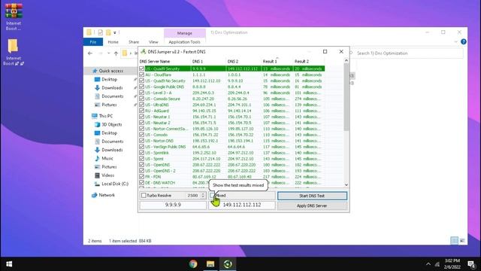Uncheck the US - UltraDNS checkbox
The width and height of the screenshot is (481, 271).
pyautogui.click(x=141, y=105)
